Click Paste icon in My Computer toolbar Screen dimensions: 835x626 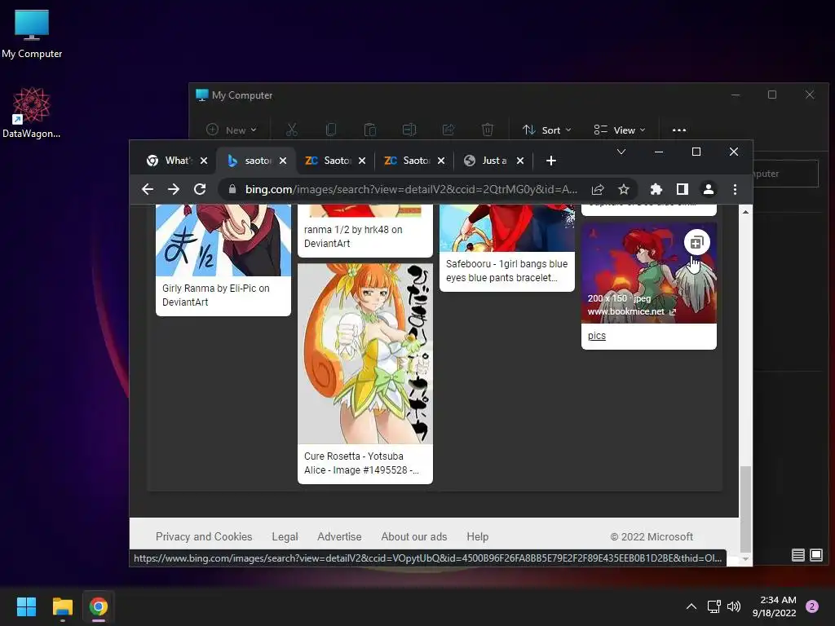click(x=369, y=130)
